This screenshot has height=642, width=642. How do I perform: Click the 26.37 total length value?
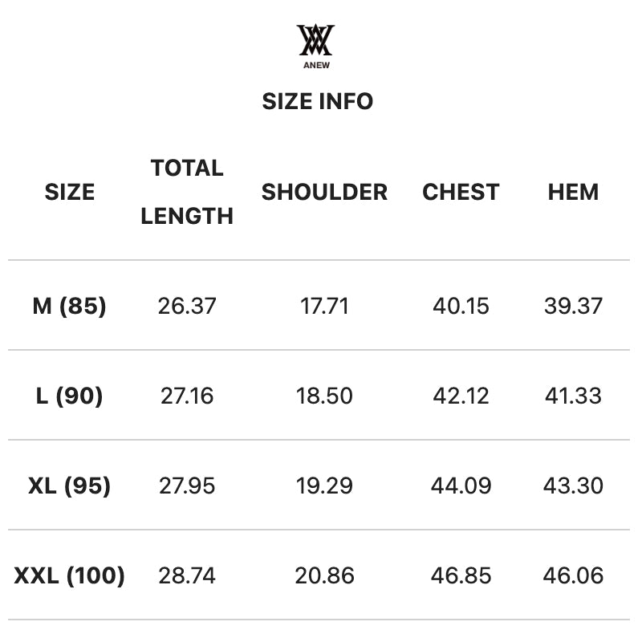(187, 306)
